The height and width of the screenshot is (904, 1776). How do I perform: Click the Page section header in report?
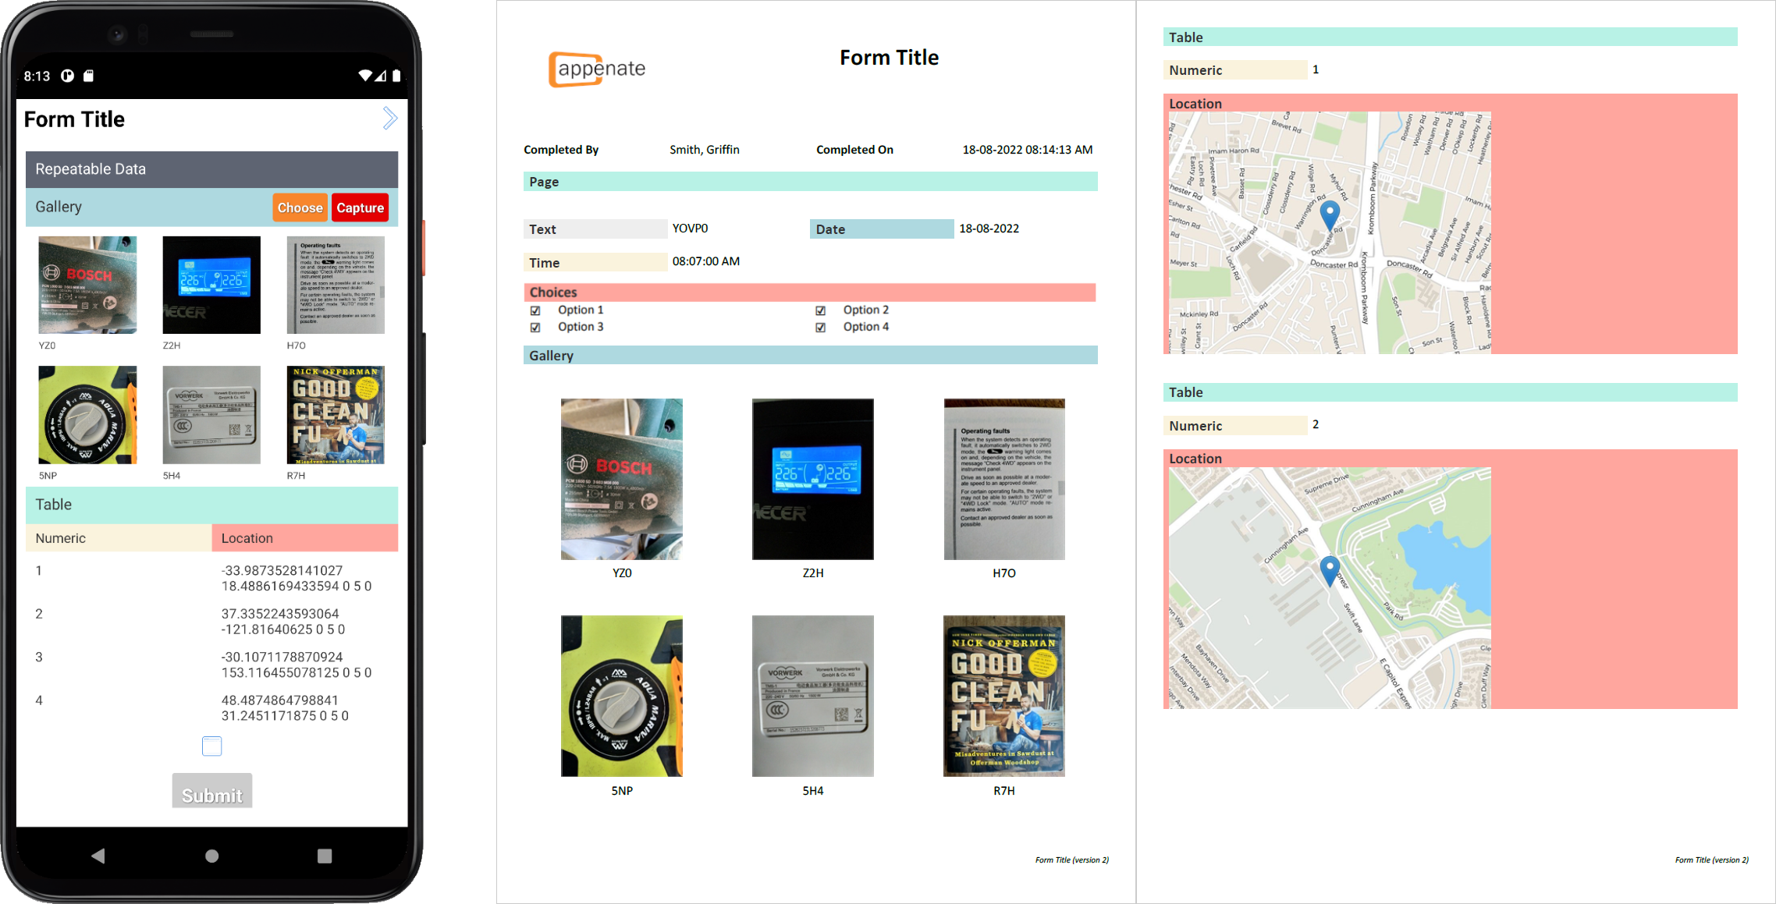pyautogui.click(x=811, y=182)
